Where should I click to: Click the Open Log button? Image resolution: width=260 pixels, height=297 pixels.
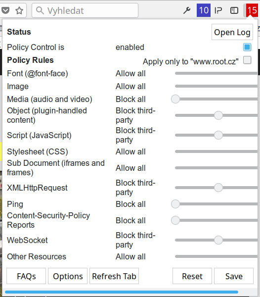(232, 32)
